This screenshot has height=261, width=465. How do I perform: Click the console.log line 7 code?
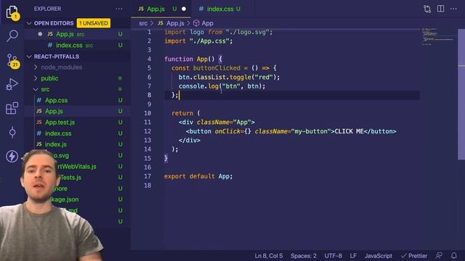tap(222, 86)
